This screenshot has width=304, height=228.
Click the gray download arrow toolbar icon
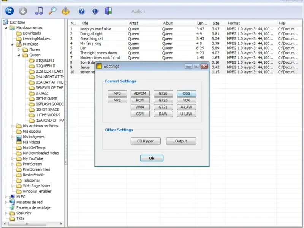pyautogui.click(x=23, y=11)
